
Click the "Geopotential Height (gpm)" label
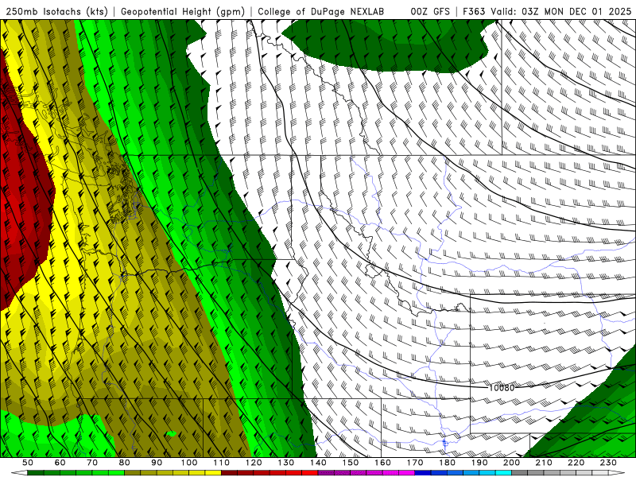[183, 11]
